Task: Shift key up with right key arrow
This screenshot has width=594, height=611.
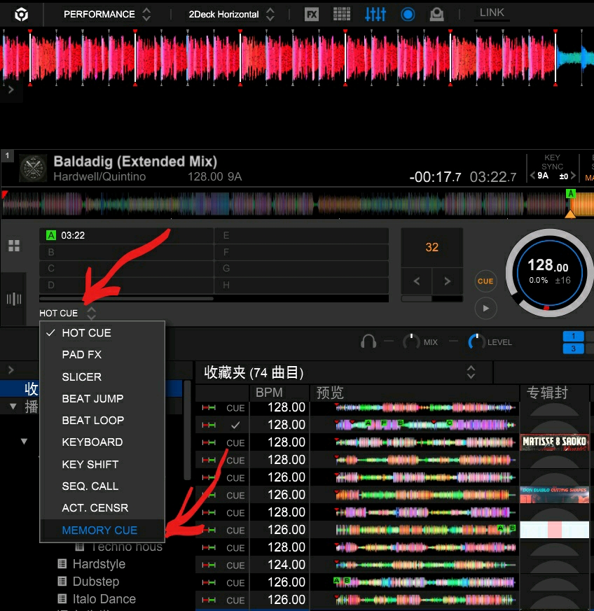Action: click(x=573, y=176)
